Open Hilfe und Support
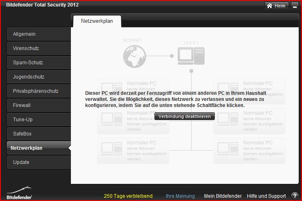Image resolution: width=302 pixels, height=201 pixels. point(267,196)
